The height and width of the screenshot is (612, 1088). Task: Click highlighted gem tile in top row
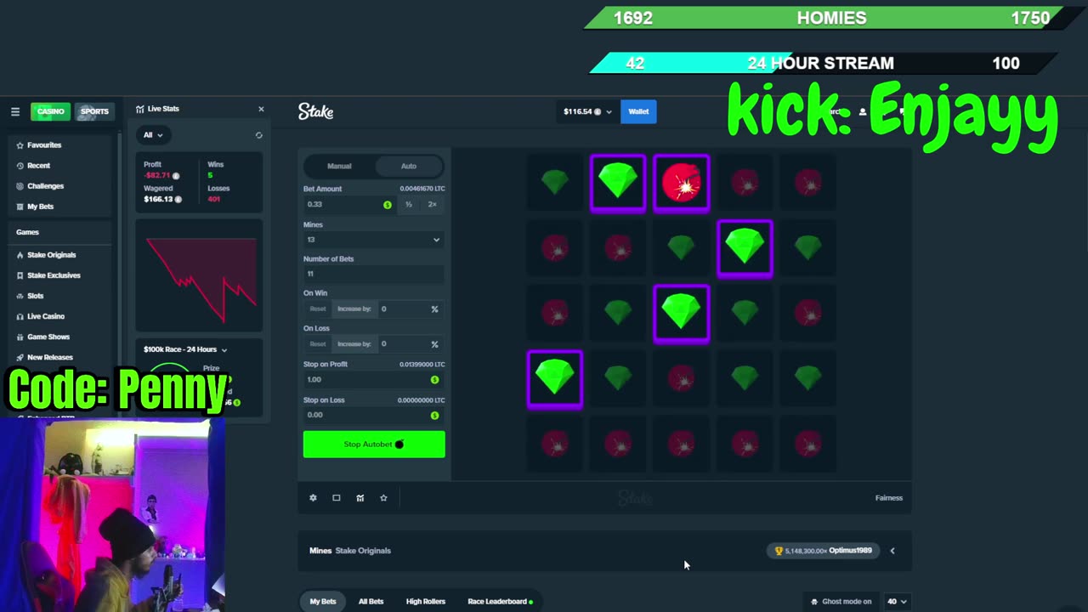(x=618, y=183)
